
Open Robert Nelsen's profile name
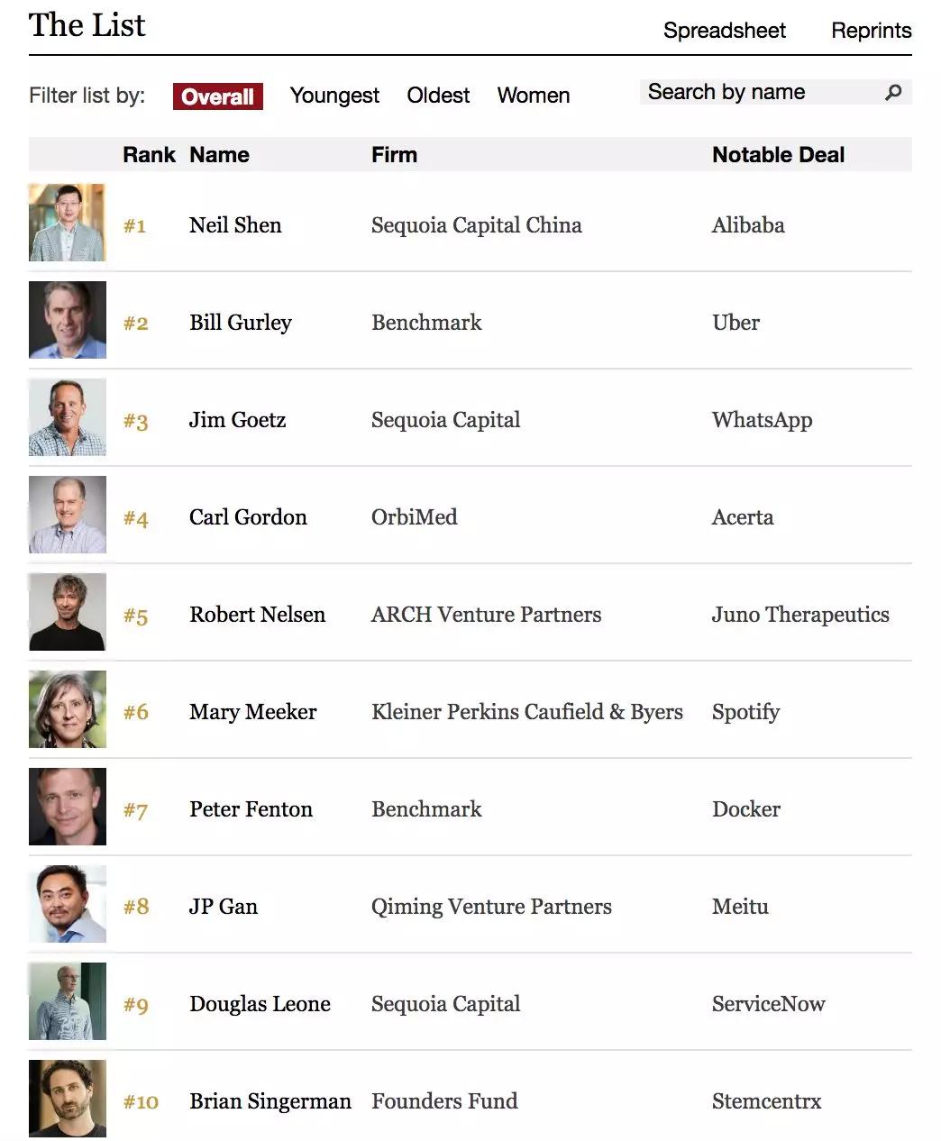coord(257,615)
